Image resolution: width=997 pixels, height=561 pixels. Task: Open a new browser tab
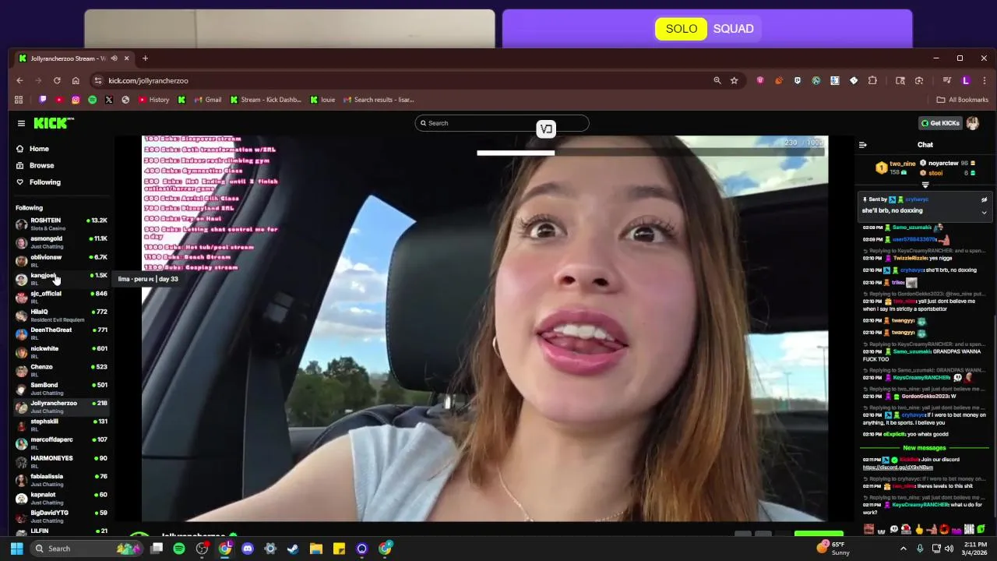(145, 58)
